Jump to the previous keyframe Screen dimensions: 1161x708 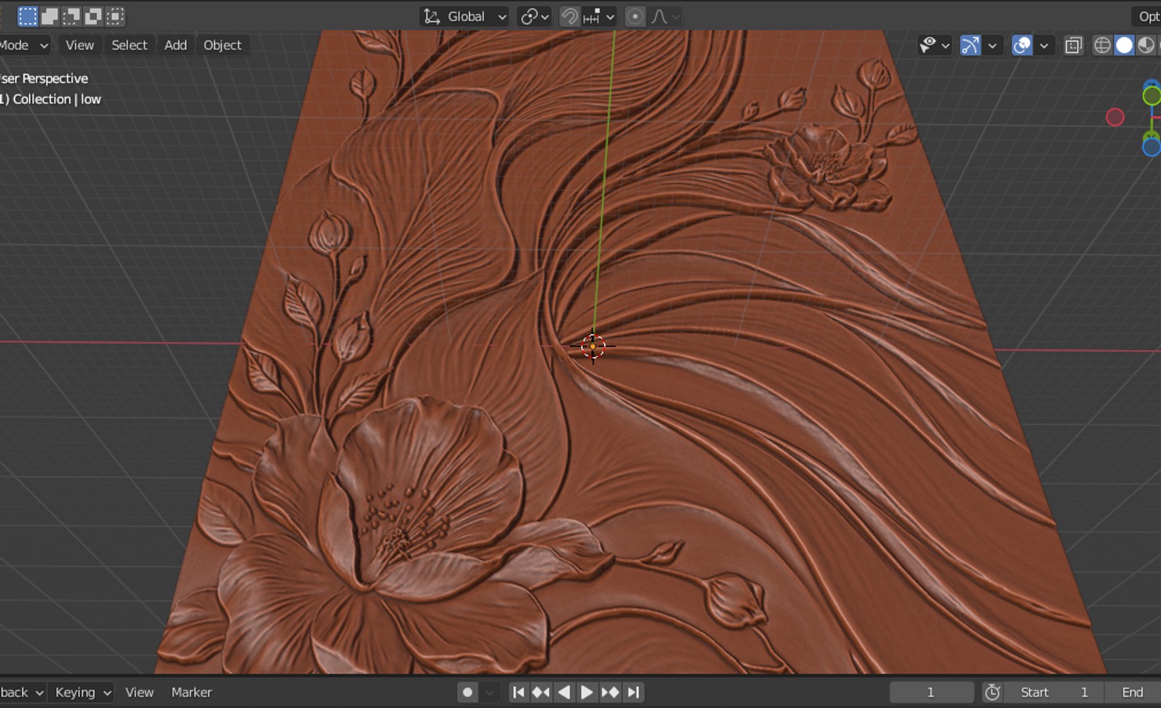click(541, 692)
